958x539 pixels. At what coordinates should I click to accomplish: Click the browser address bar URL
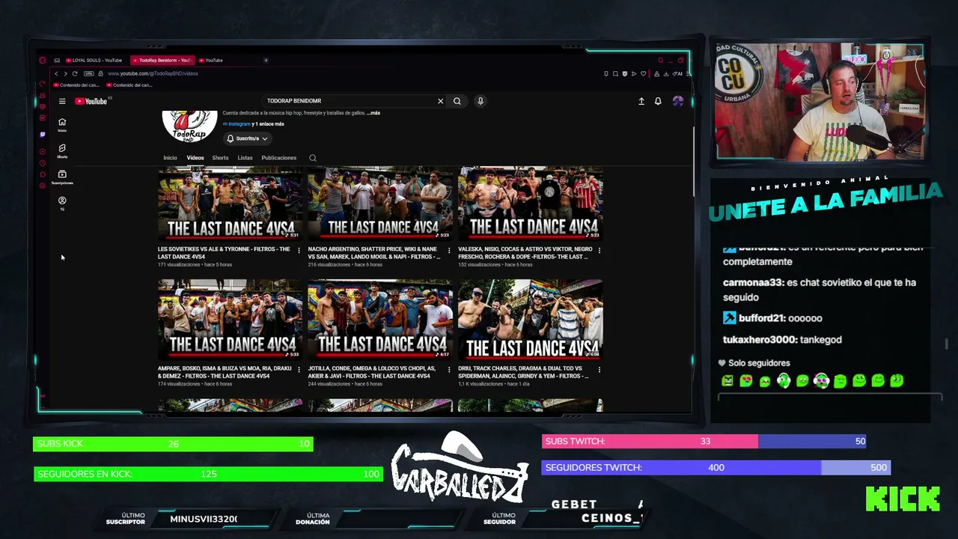pyautogui.click(x=153, y=73)
